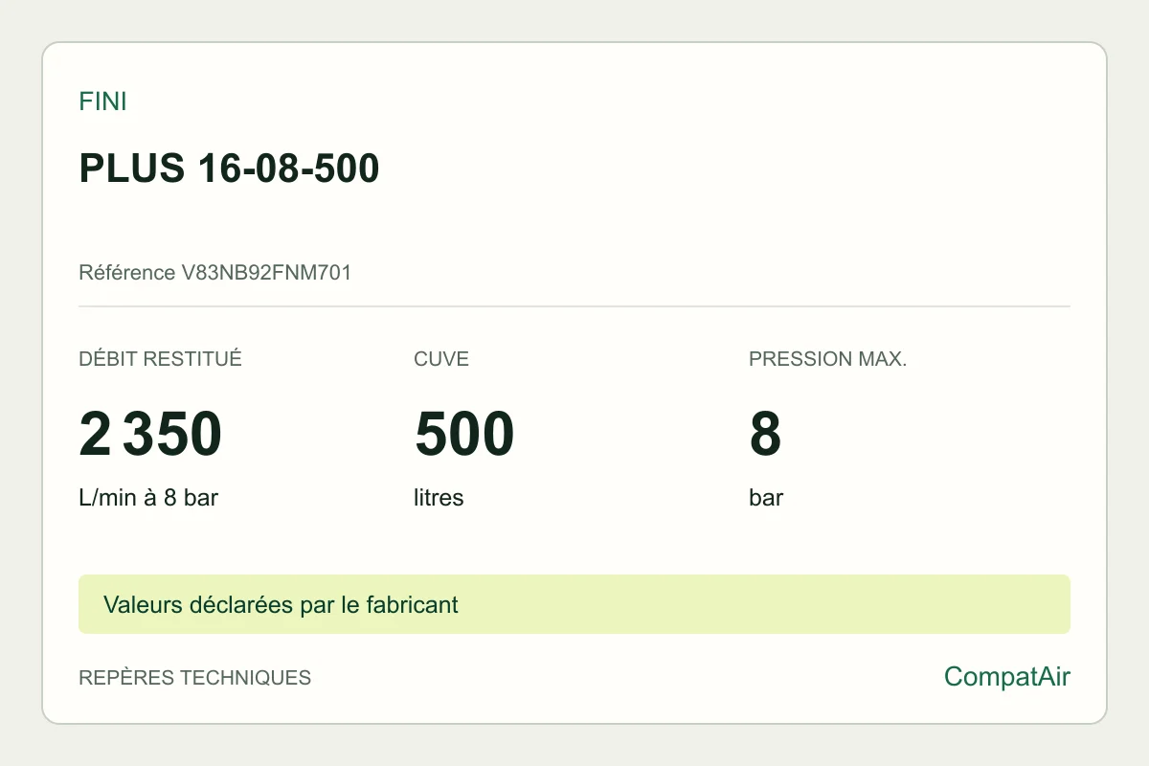Select the 8 maximum pressure value
The height and width of the screenshot is (766, 1149).
pyautogui.click(x=765, y=434)
